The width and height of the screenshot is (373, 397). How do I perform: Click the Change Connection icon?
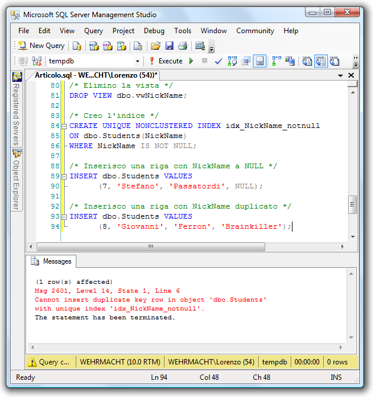point(37,61)
